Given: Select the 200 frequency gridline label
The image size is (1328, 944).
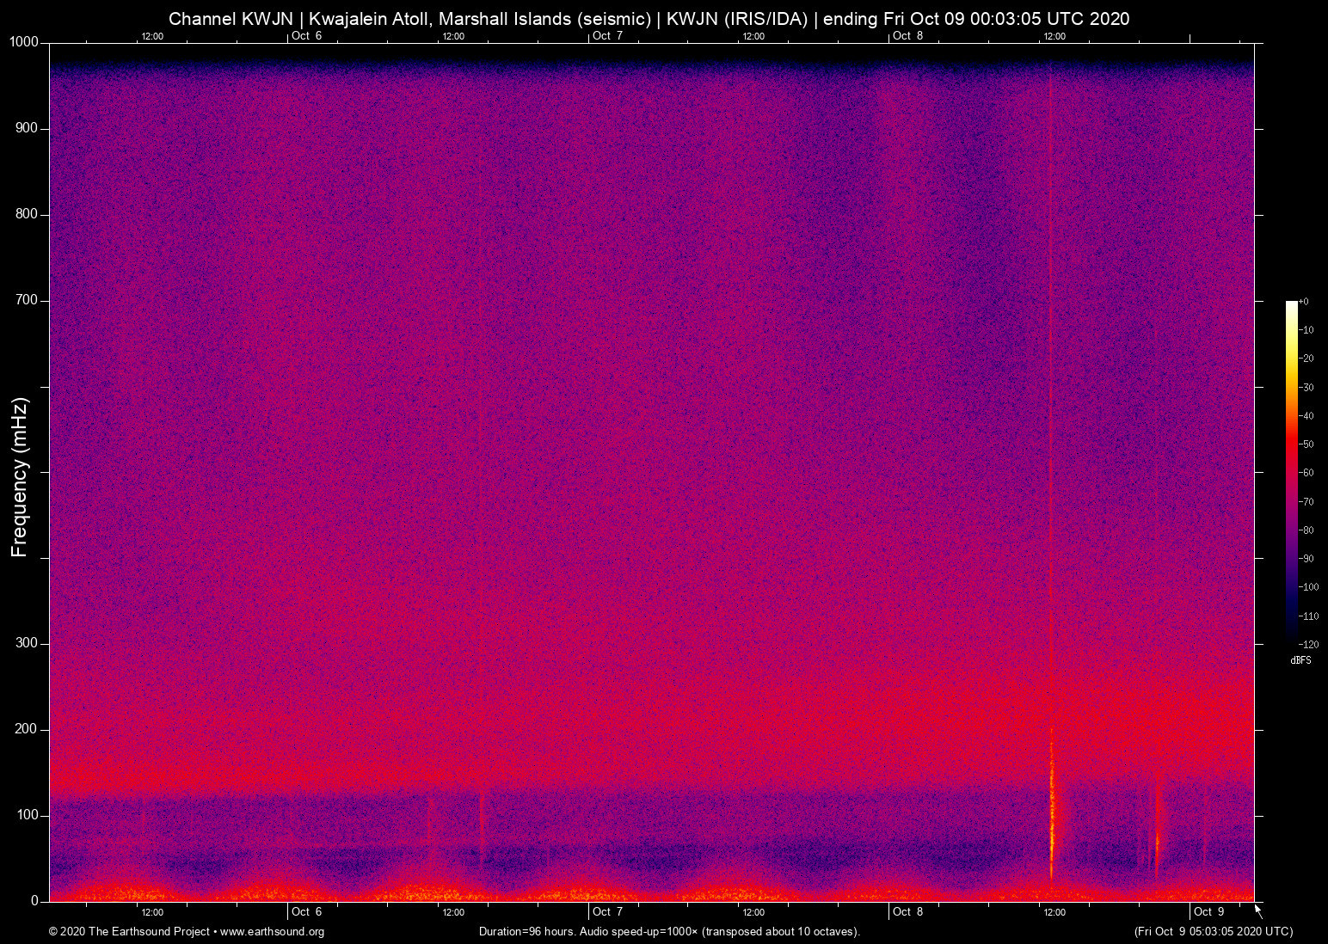Looking at the screenshot, I should click(x=26, y=728).
